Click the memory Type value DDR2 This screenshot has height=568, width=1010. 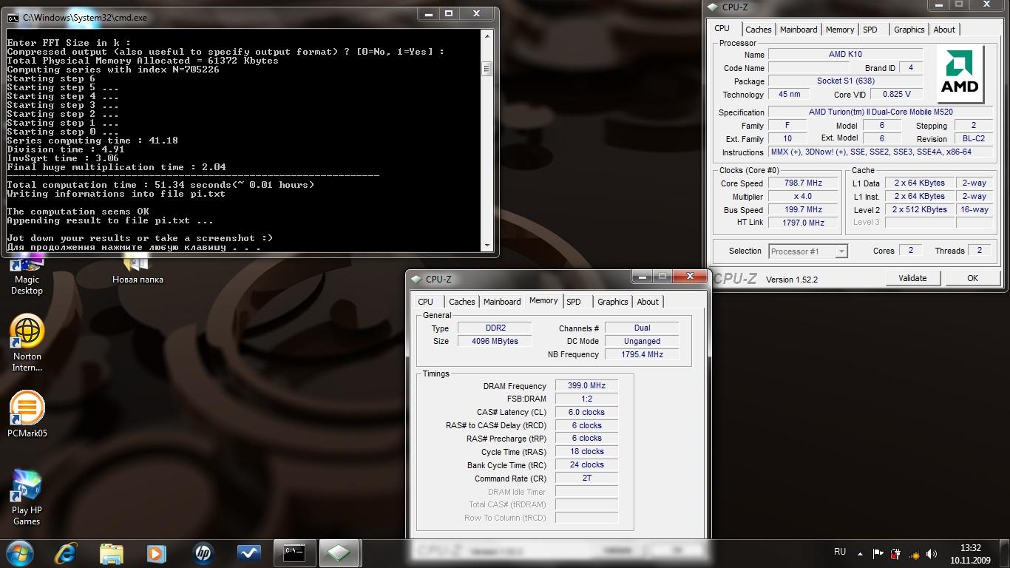pyautogui.click(x=495, y=328)
